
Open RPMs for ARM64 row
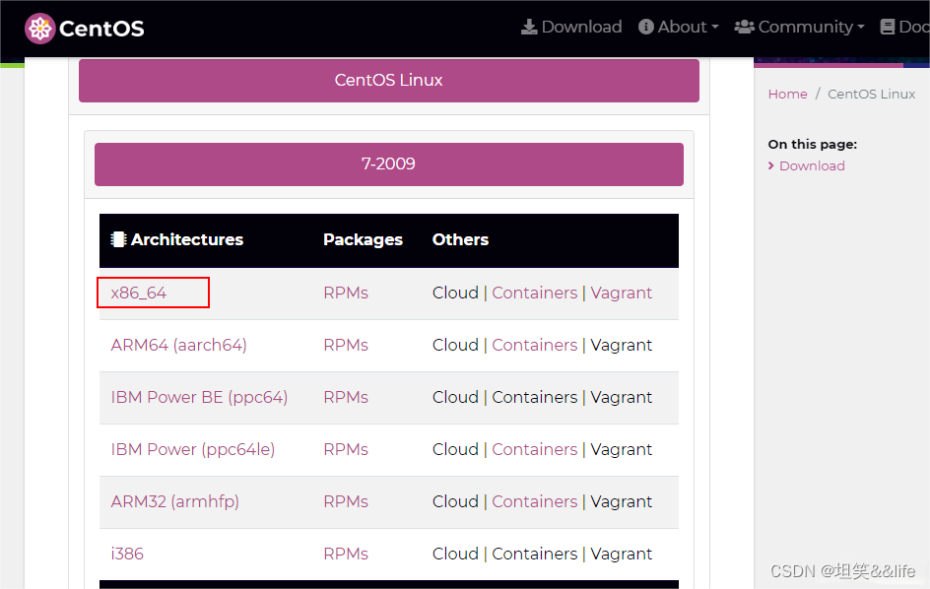(x=346, y=345)
